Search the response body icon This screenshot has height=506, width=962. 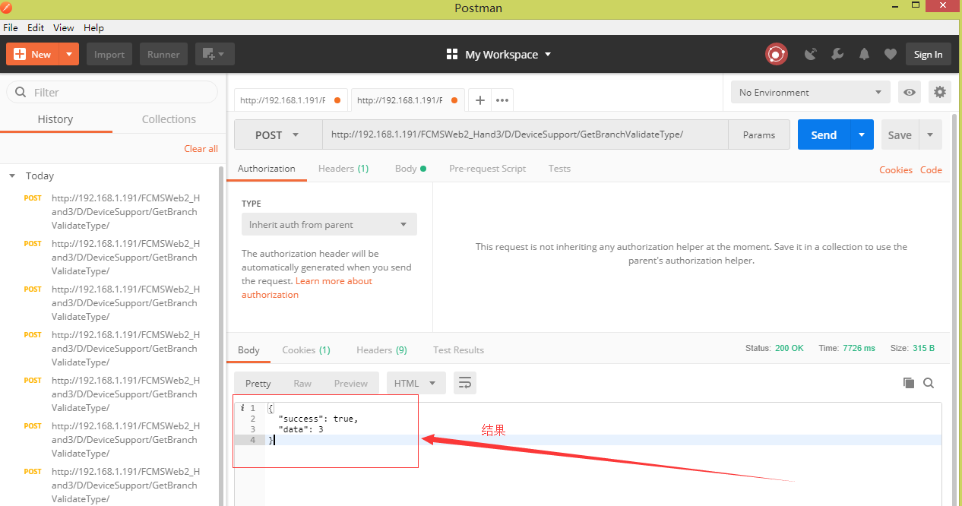929,383
